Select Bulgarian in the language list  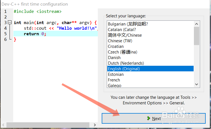point(150,24)
